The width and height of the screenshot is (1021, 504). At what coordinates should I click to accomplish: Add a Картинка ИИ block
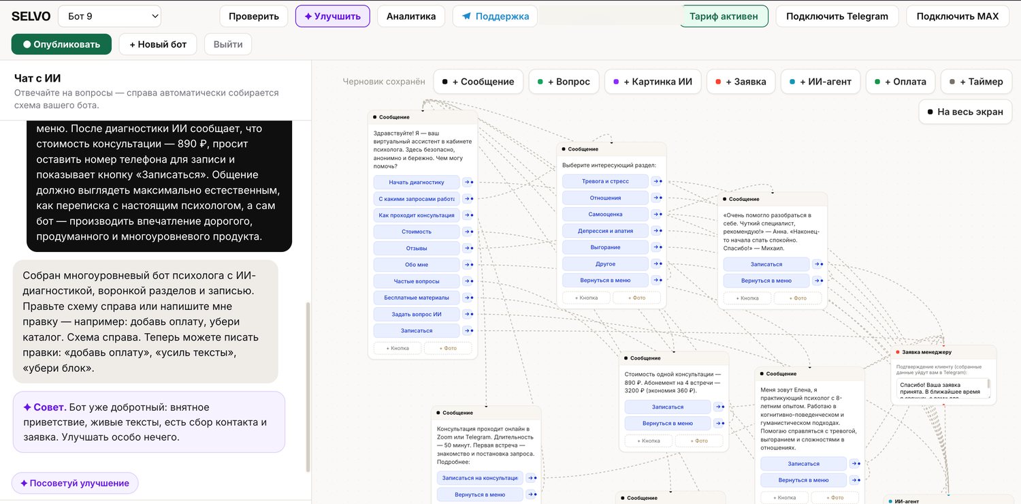(x=651, y=82)
